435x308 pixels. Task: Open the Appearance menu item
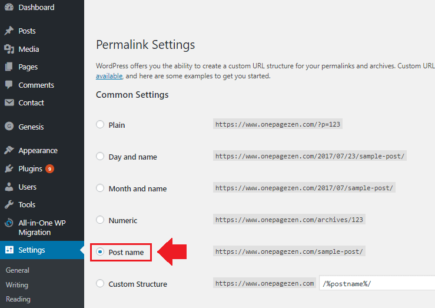click(x=38, y=150)
